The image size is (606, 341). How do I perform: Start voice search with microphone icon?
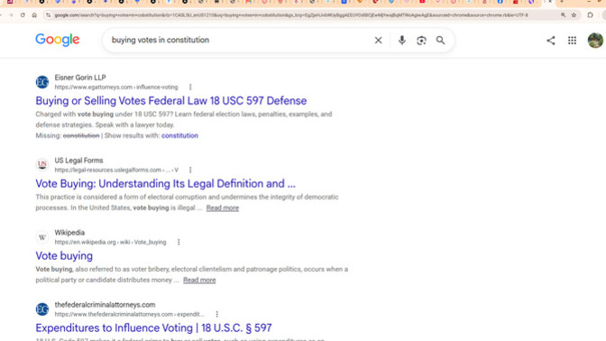point(402,41)
